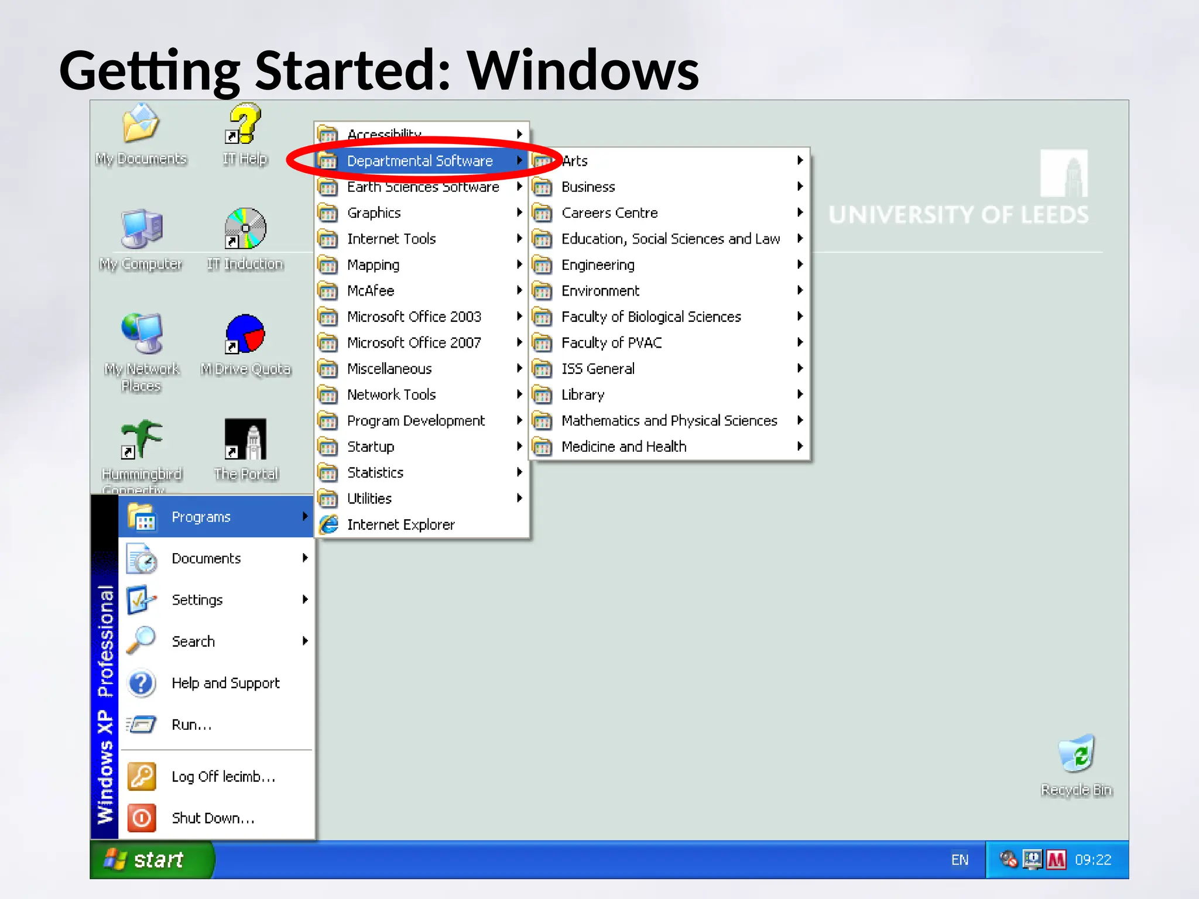Click the Internet Explorer logo icon
The image size is (1199, 899).
(x=328, y=524)
